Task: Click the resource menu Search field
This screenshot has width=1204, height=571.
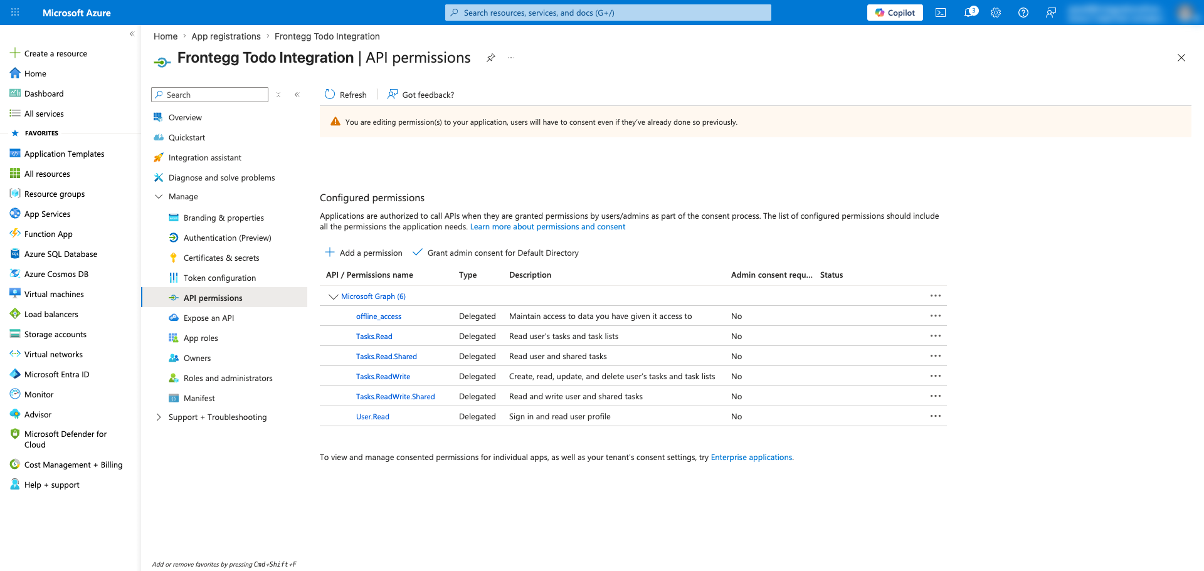Action: [x=209, y=95]
